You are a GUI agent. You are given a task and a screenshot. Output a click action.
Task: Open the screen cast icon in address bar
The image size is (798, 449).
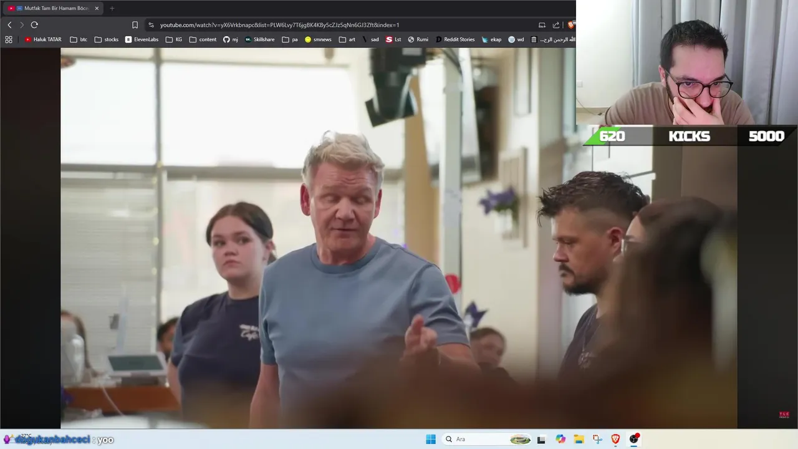tap(542, 25)
